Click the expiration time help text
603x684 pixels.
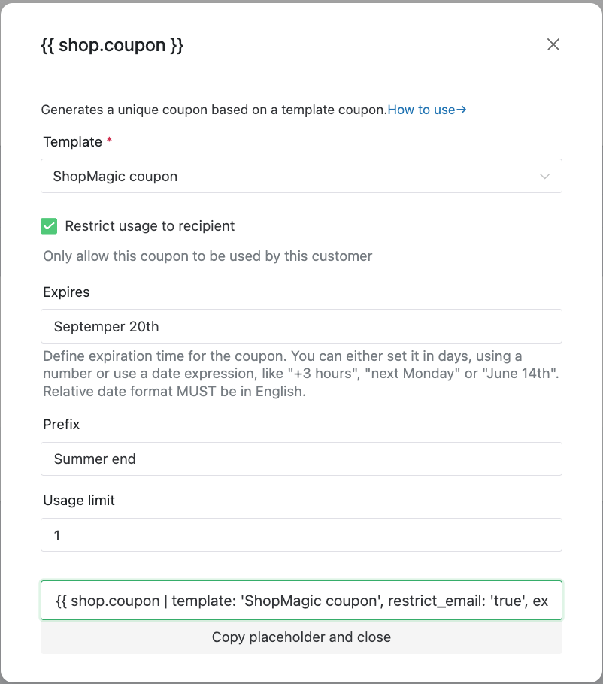point(301,374)
